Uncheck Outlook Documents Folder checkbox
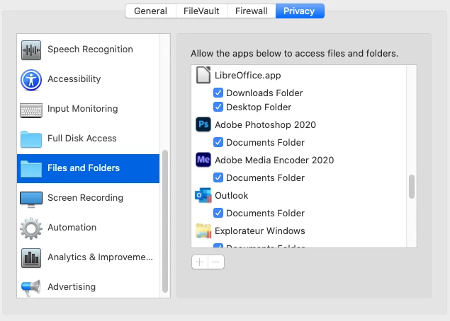 coord(218,213)
